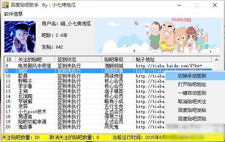This screenshot has height=142, width=225.
Task: Click the 五行生克 level cell
Action: point(114,106)
